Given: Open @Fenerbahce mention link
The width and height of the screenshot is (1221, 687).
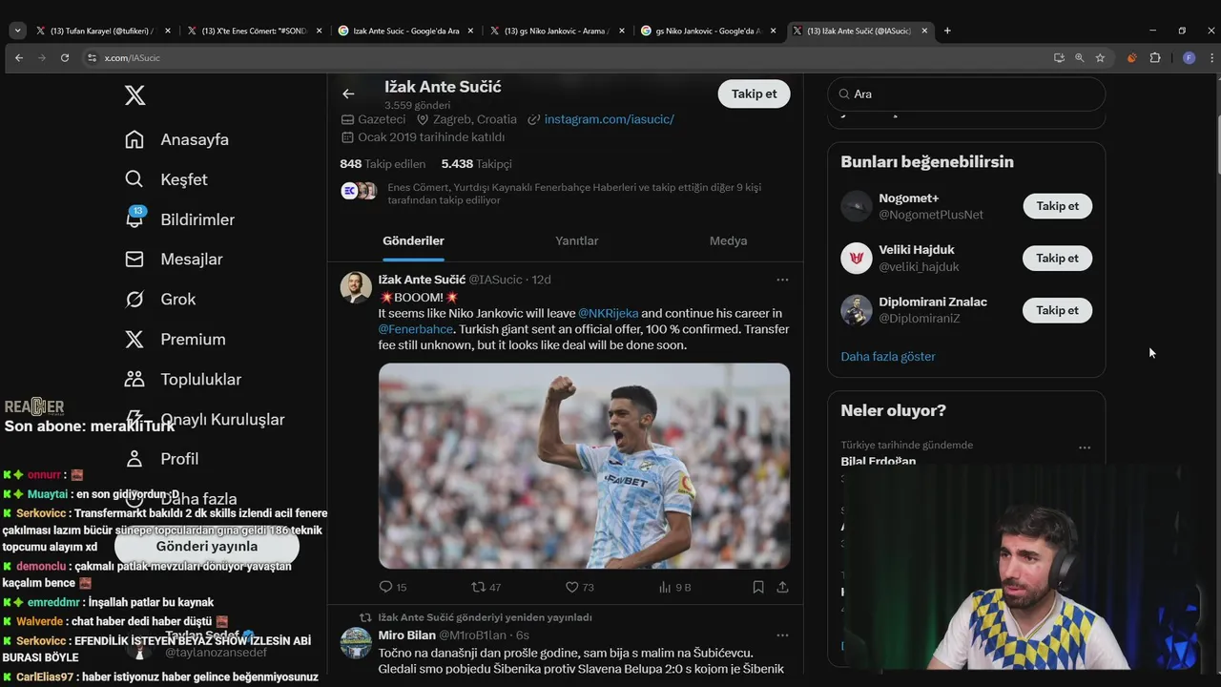Looking at the screenshot, I should tap(415, 329).
